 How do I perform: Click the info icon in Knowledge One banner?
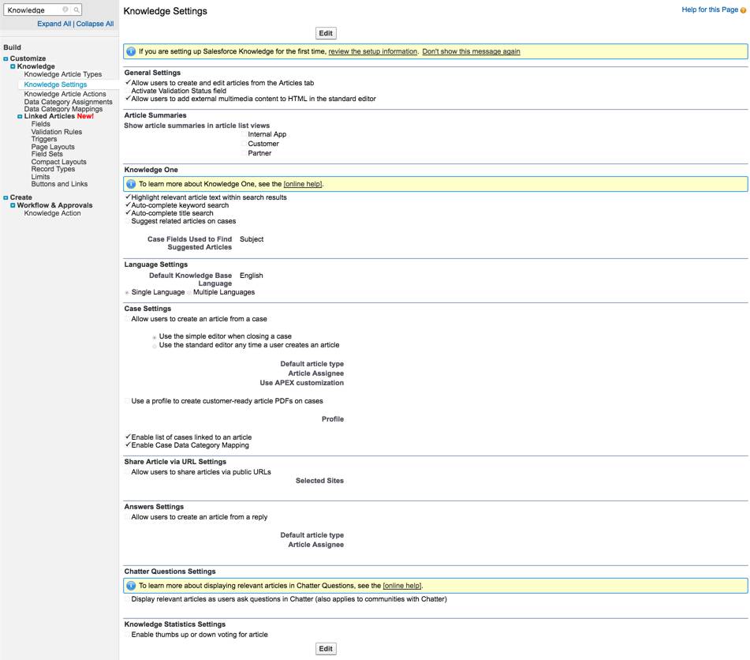coord(131,184)
